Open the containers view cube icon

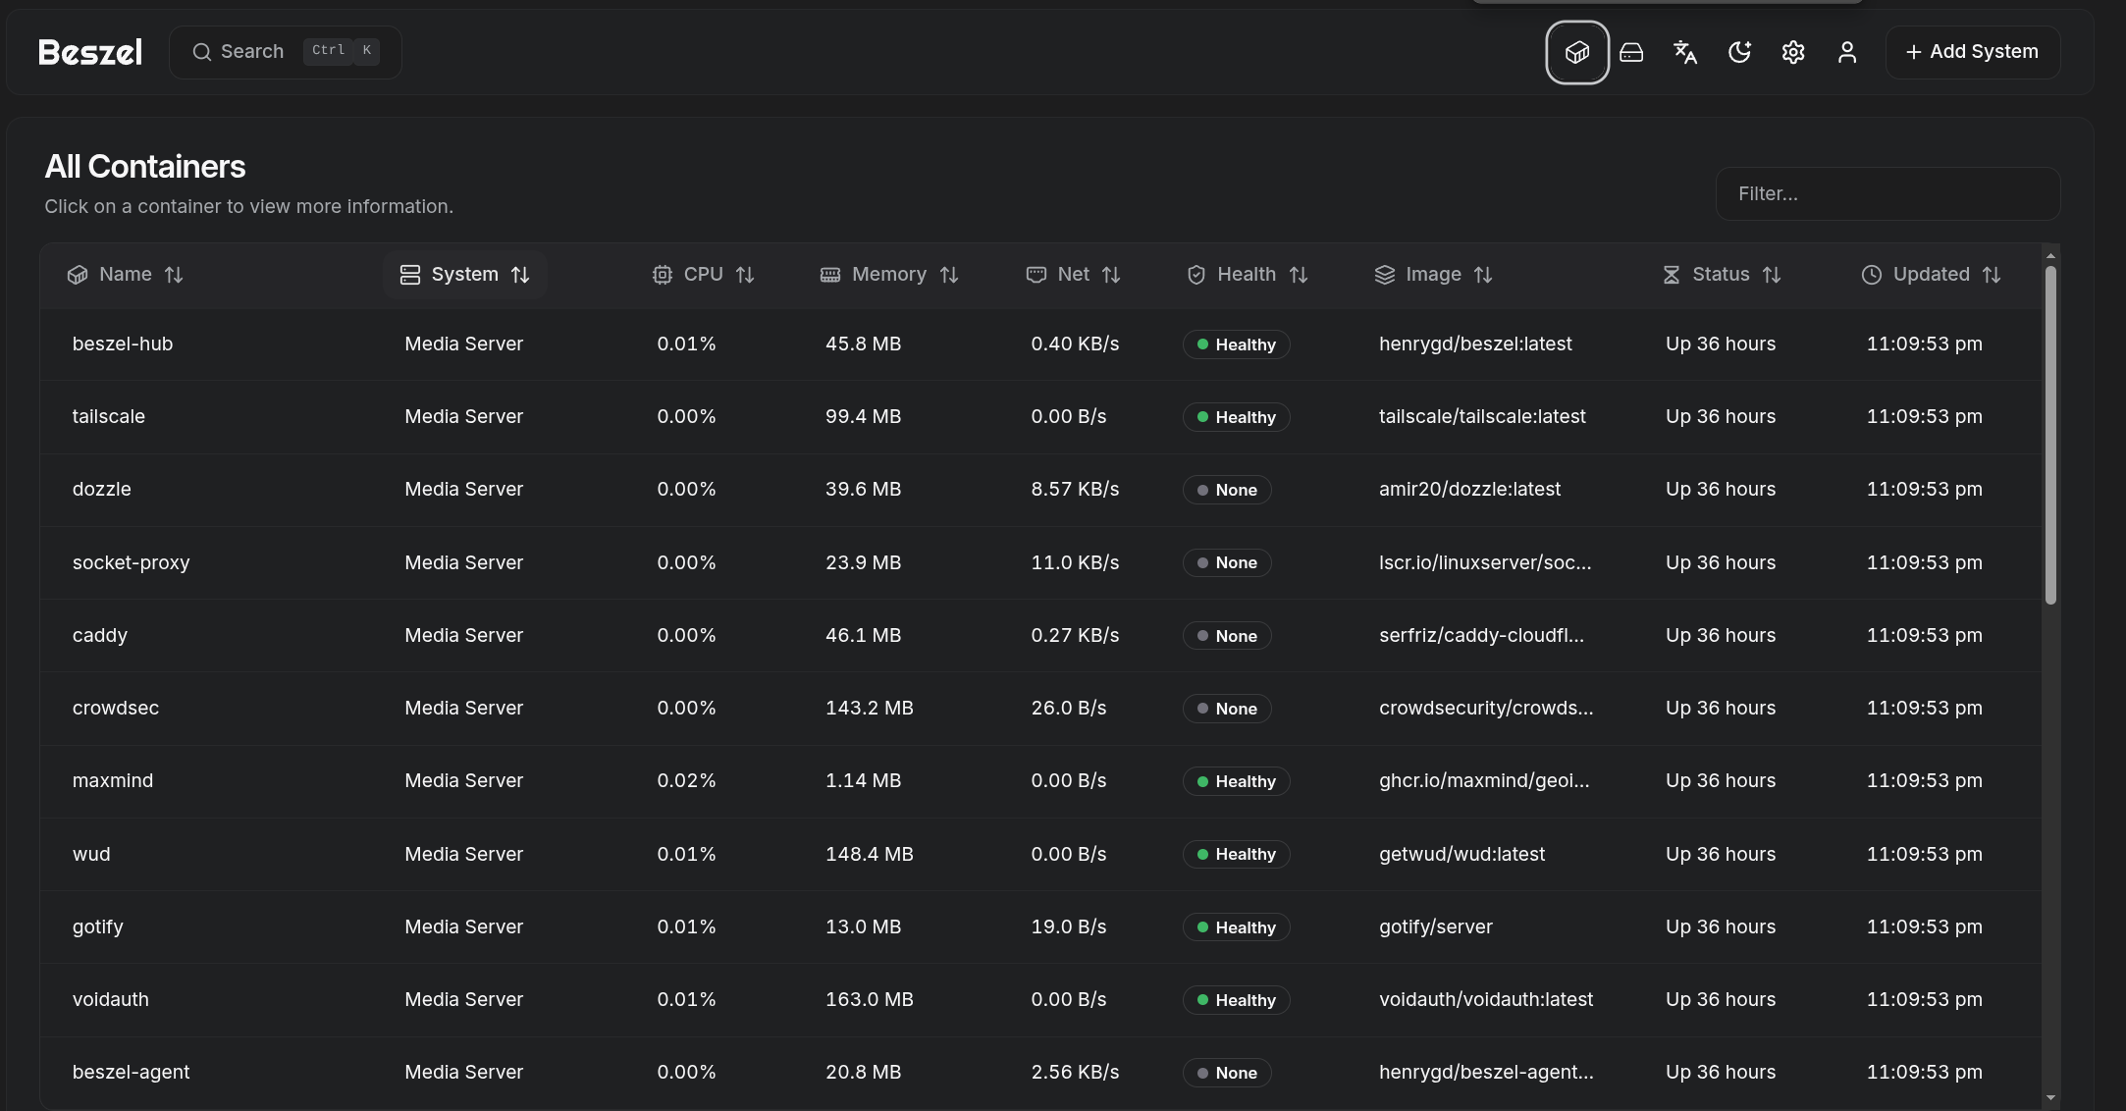point(1576,52)
